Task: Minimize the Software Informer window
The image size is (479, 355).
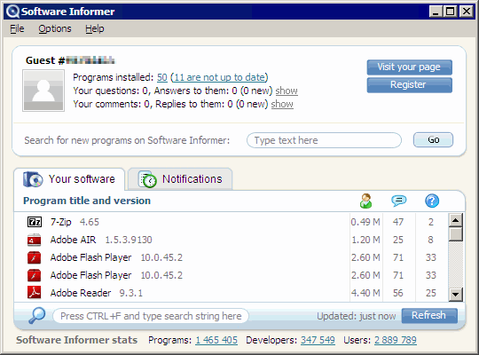Action: pos(436,12)
